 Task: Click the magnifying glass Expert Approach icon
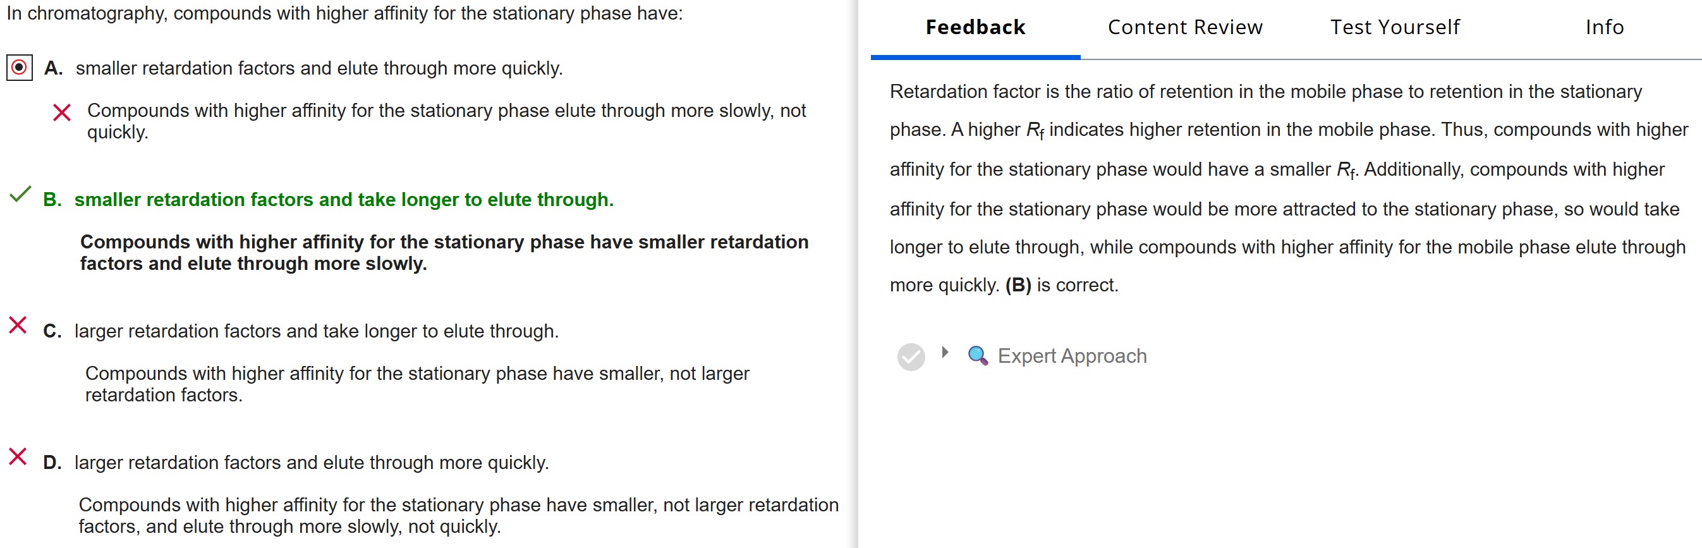coord(977,356)
